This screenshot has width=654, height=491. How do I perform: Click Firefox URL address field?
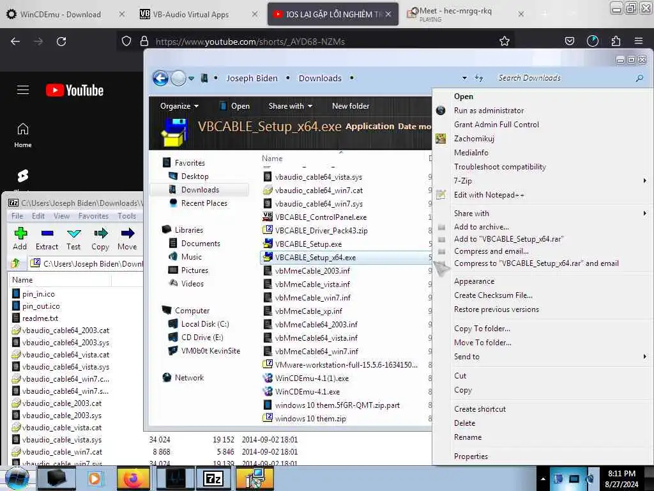321,42
